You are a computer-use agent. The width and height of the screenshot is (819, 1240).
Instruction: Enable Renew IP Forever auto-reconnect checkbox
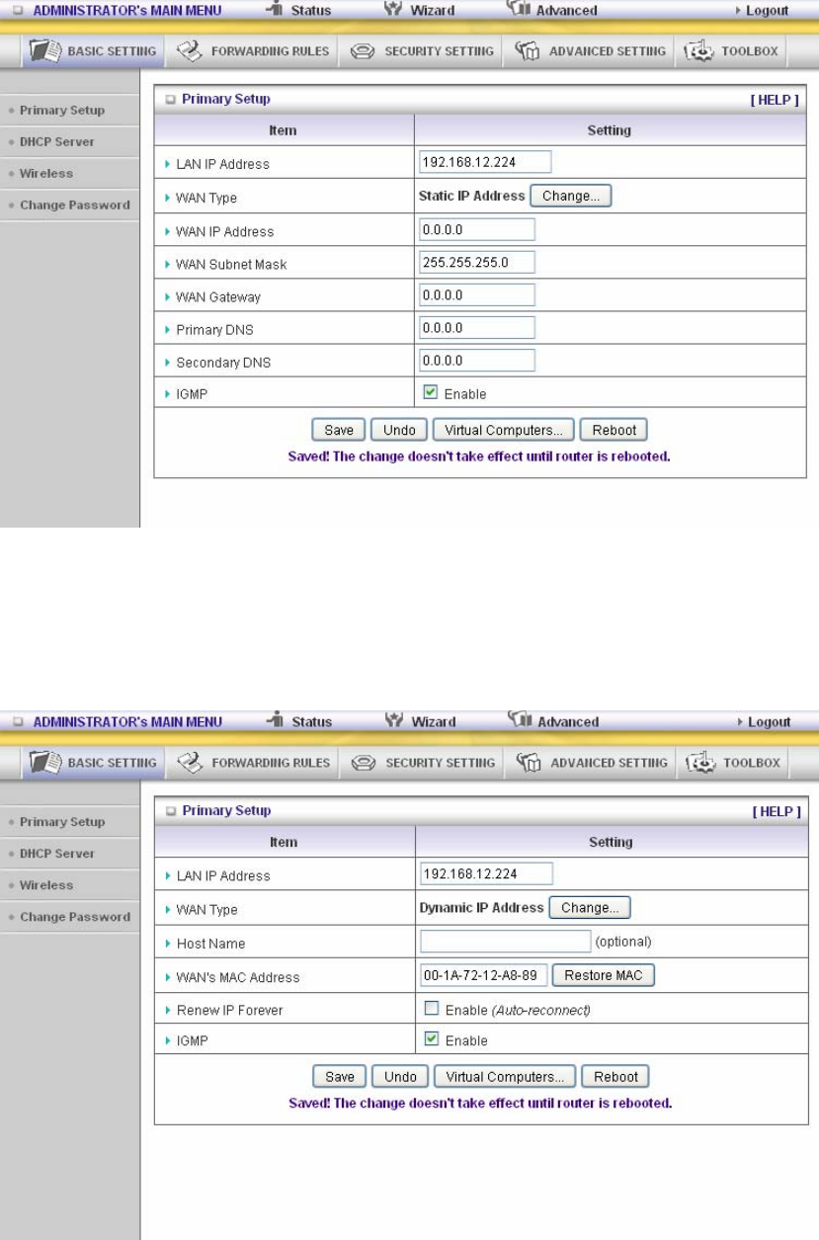point(431,1008)
